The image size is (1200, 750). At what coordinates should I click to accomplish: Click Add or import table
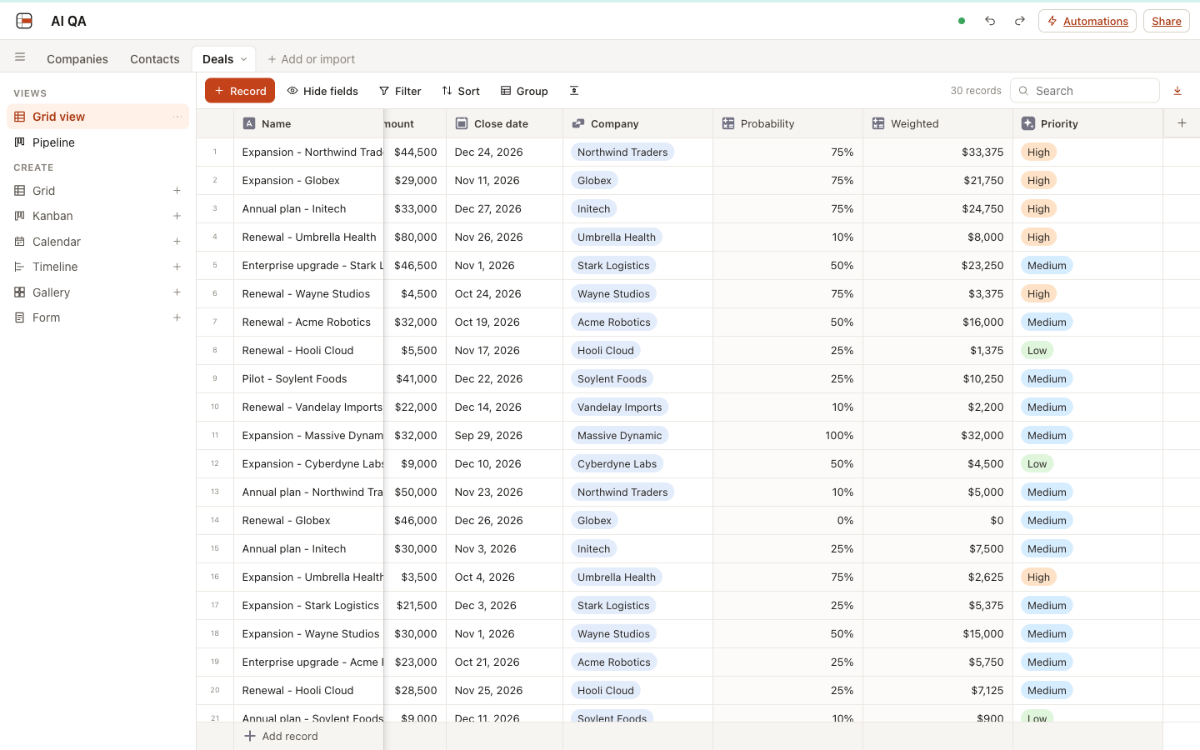tap(312, 59)
